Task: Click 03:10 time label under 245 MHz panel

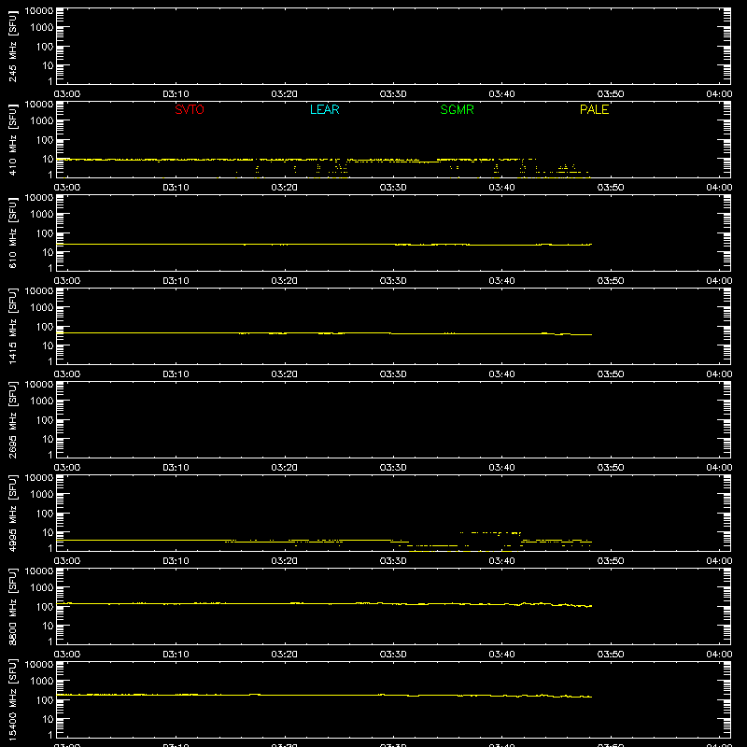Action: pyautogui.click(x=176, y=94)
